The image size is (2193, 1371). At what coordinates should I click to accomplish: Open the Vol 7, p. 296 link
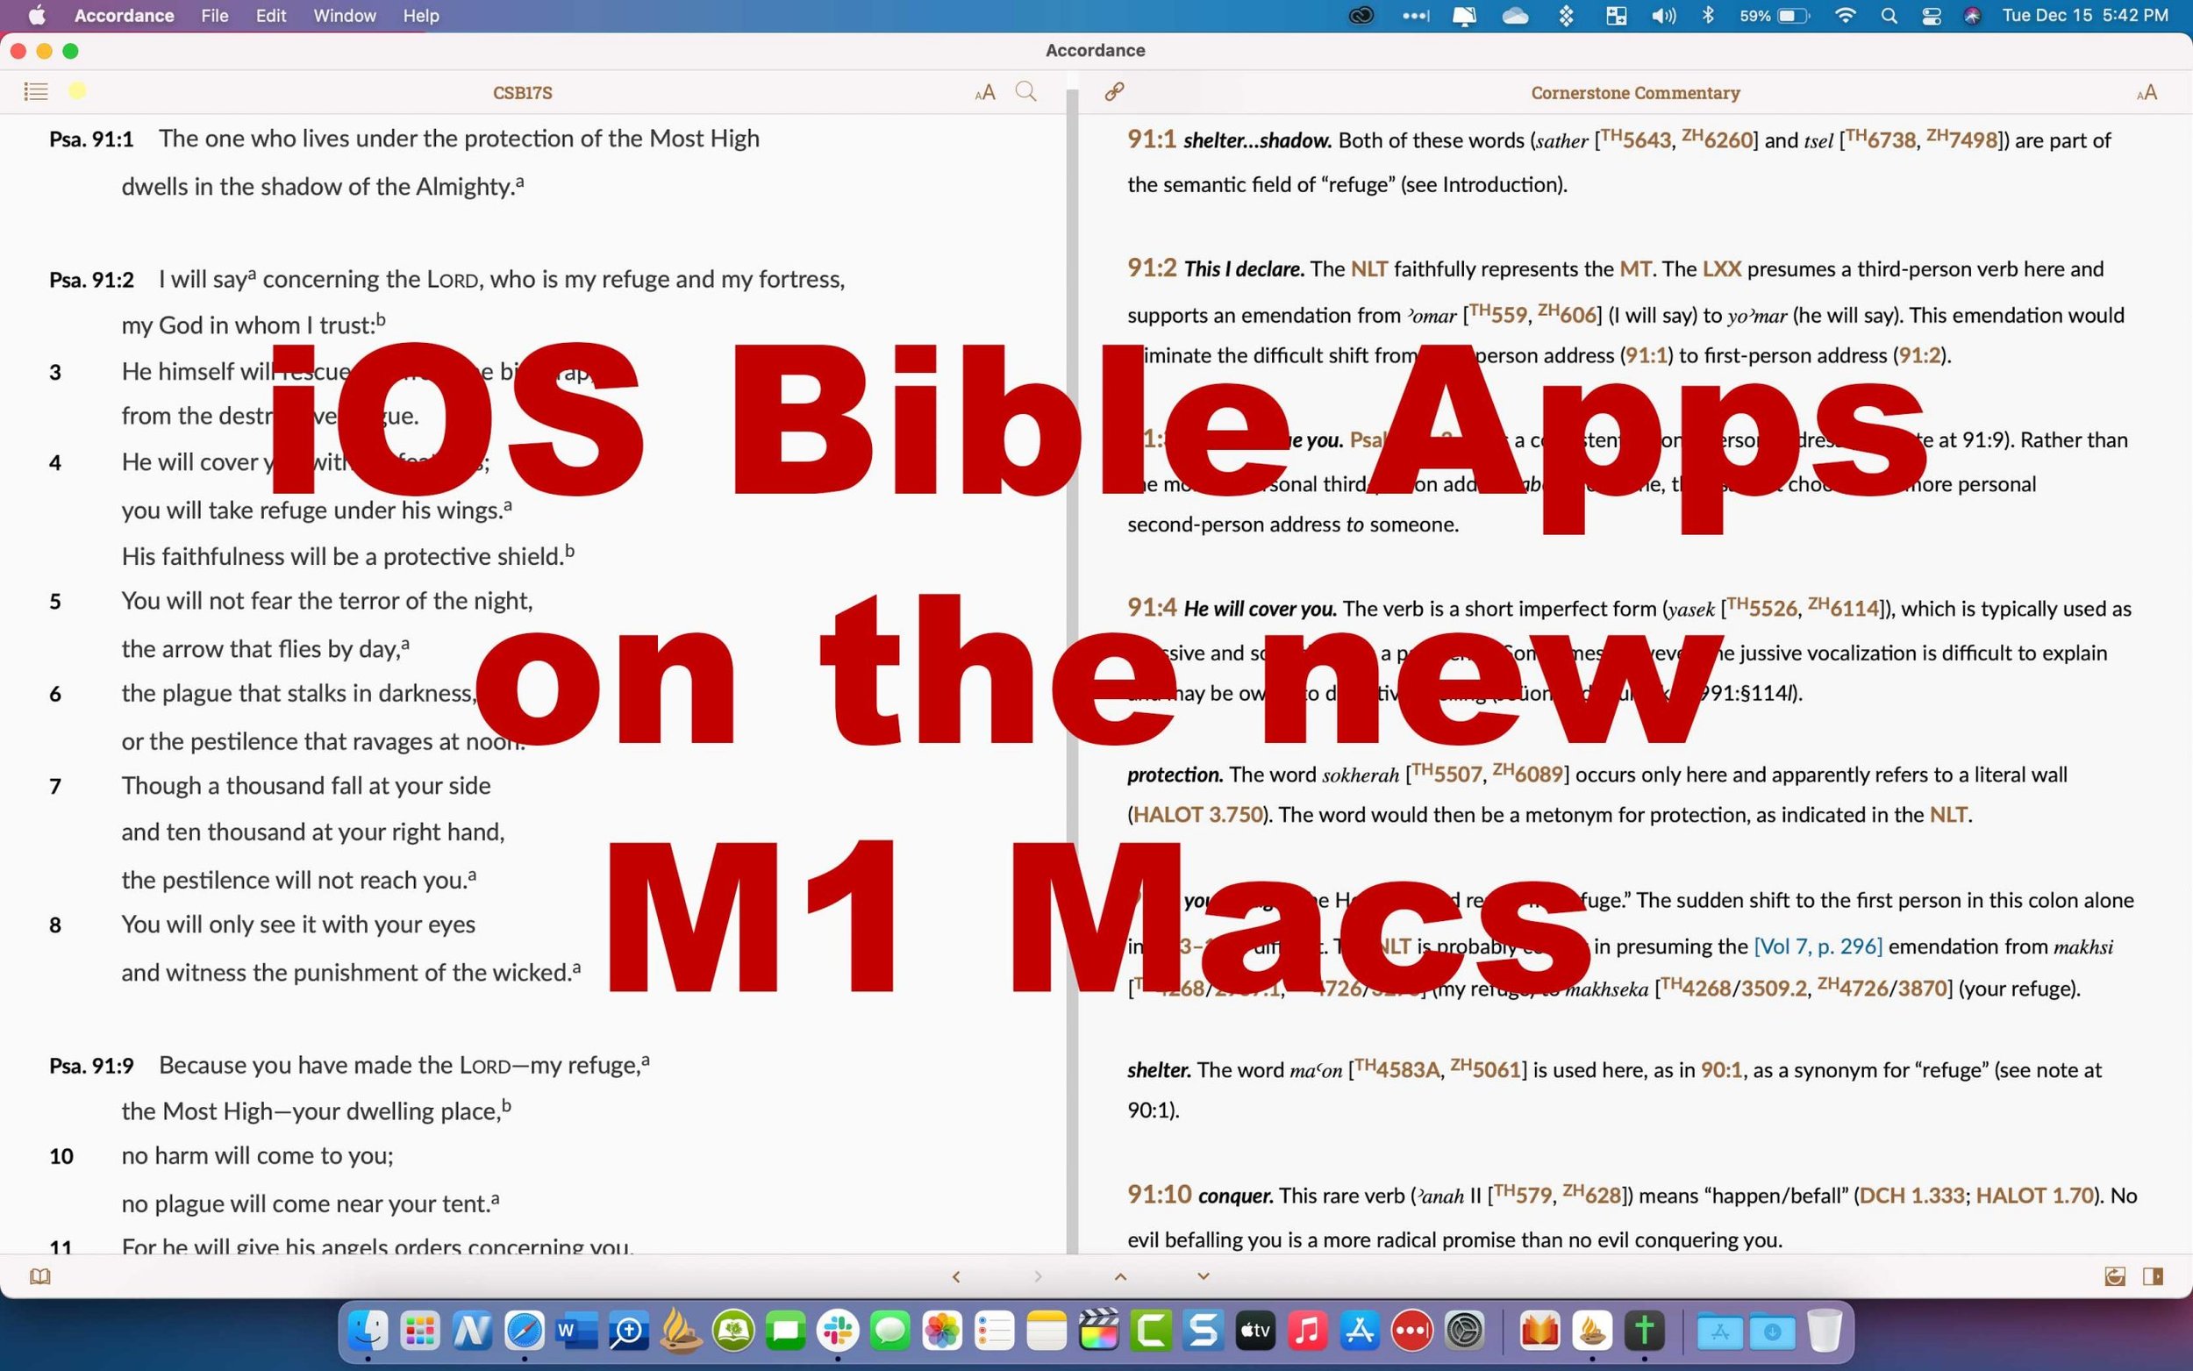tap(1818, 946)
